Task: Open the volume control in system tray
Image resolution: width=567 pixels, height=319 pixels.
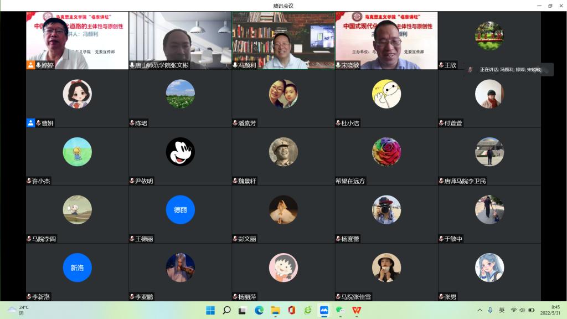Action: click(x=522, y=310)
